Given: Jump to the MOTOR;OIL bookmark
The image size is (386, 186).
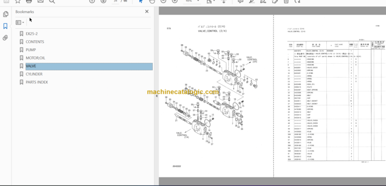Looking at the screenshot, I should (x=36, y=58).
